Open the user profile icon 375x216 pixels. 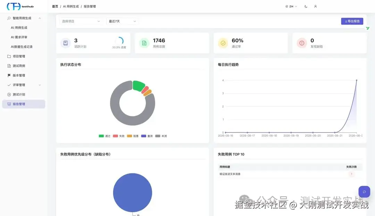pos(315,7)
